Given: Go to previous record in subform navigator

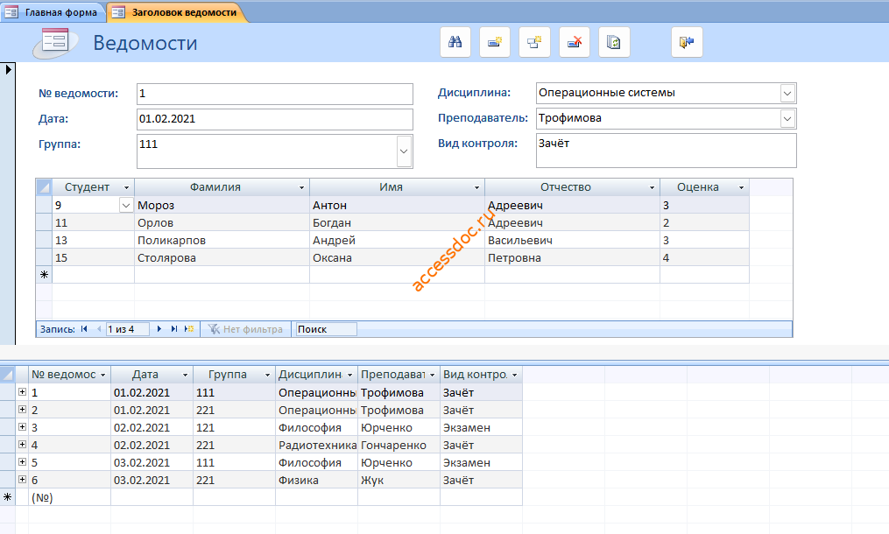Looking at the screenshot, I should tap(99, 329).
